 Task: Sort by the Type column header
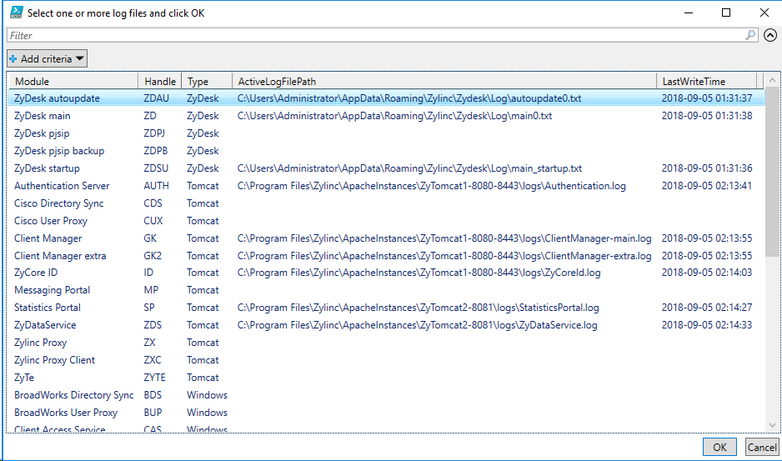click(x=207, y=82)
